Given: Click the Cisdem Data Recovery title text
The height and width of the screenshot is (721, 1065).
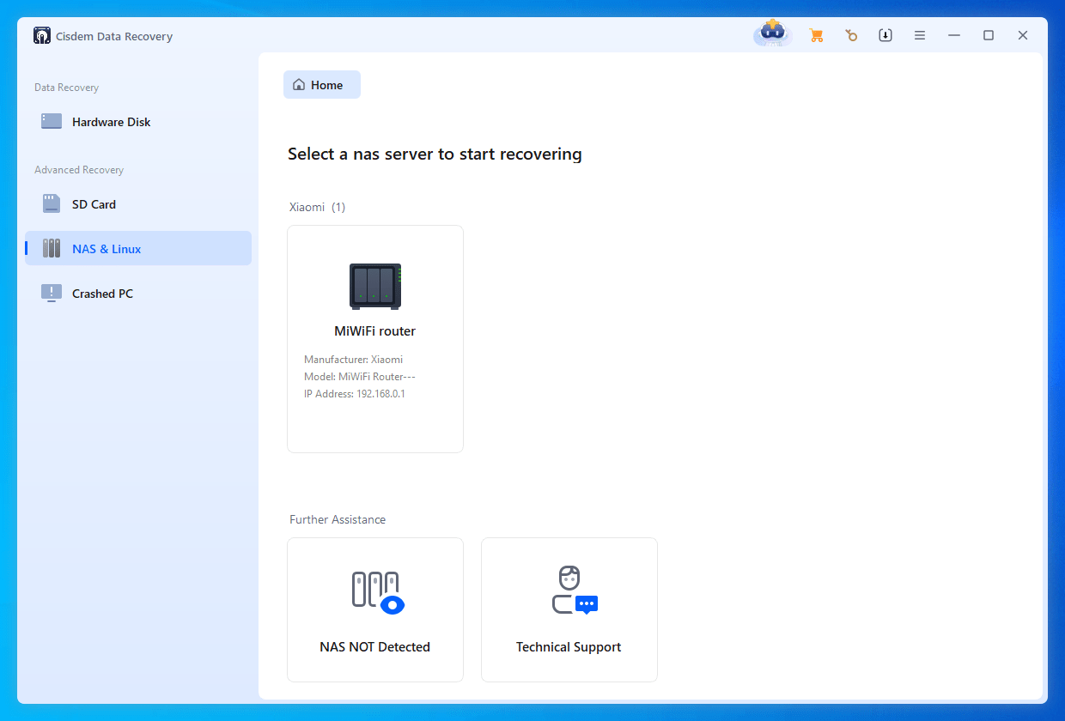Looking at the screenshot, I should click(115, 36).
